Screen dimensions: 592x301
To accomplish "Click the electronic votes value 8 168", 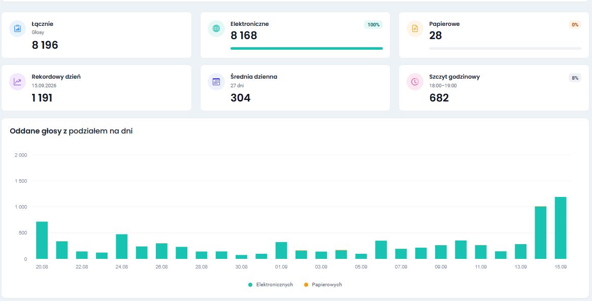I will (x=244, y=36).
